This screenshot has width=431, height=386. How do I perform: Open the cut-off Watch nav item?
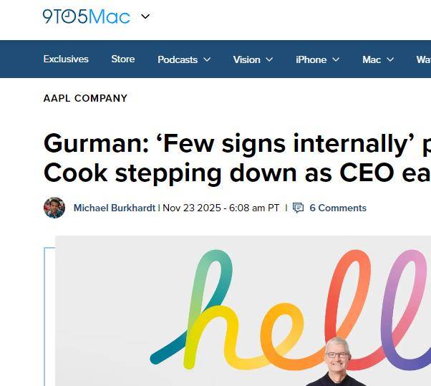pyautogui.click(x=423, y=59)
